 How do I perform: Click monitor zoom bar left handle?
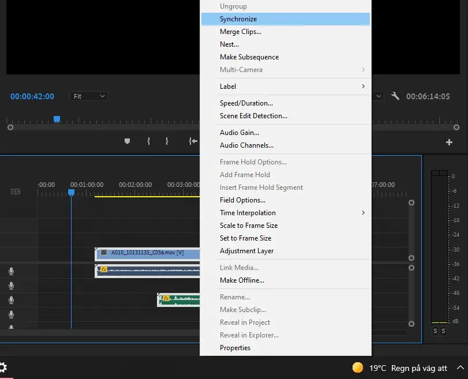[10, 127]
